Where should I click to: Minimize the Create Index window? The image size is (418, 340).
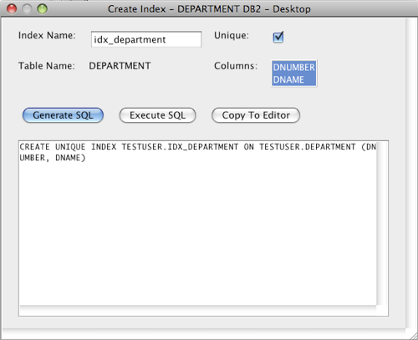point(27,9)
